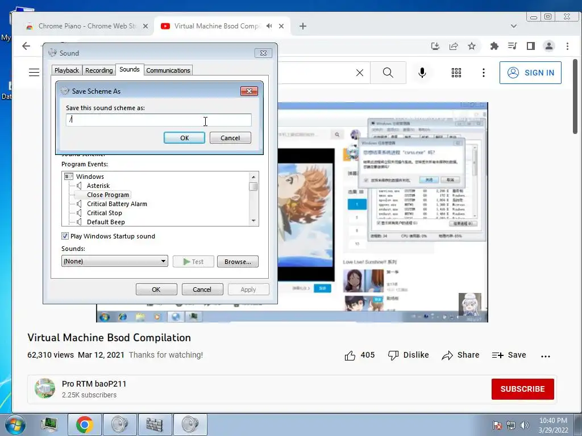Toggle Play Windows Startup sound checkbox
The width and height of the screenshot is (582, 436).
tap(65, 236)
